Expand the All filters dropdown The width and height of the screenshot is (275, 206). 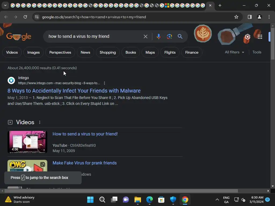pos(234,52)
